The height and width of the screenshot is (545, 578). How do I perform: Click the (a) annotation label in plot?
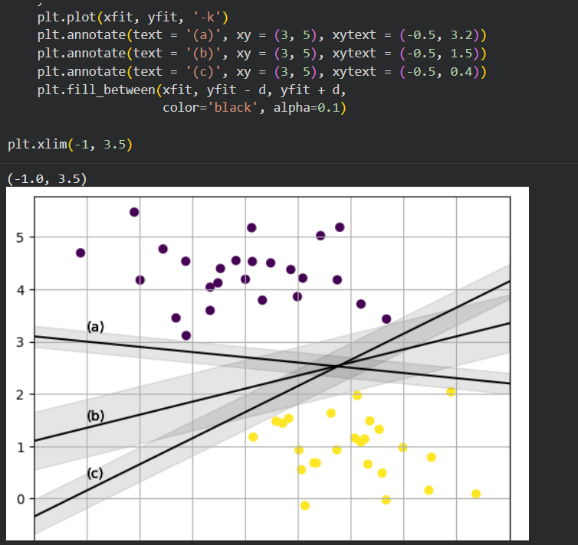tap(96, 327)
